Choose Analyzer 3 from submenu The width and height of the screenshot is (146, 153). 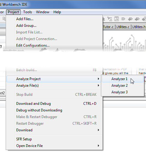coord(123,92)
